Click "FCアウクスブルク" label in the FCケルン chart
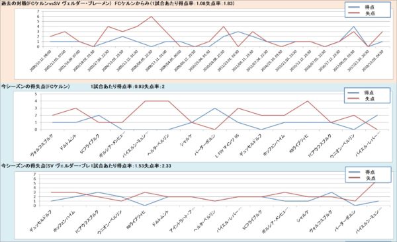 pyautogui.click(x=320, y=145)
